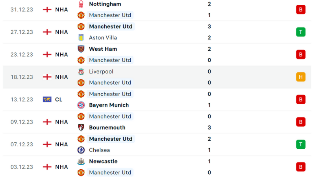Click the NHA league label on 23.12.23
315x177 pixels.
point(61,54)
